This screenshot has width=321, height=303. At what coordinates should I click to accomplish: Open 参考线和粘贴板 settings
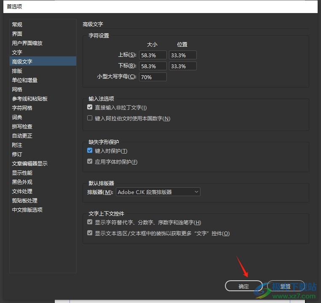tap(43, 99)
